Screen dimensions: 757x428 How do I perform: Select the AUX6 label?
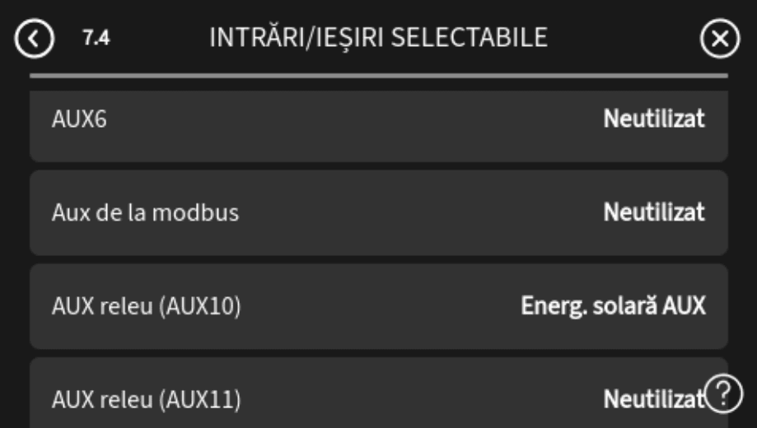(x=79, y=119)
